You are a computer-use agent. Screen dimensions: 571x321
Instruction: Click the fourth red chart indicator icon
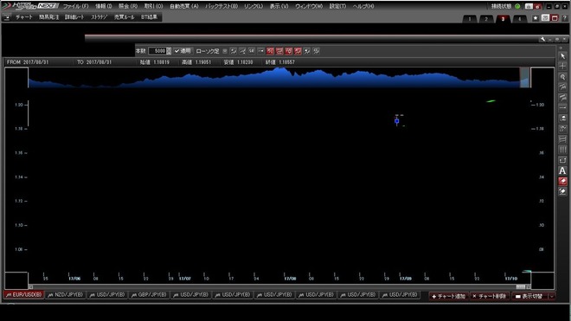pyautogui.click(x=298, y=51)
